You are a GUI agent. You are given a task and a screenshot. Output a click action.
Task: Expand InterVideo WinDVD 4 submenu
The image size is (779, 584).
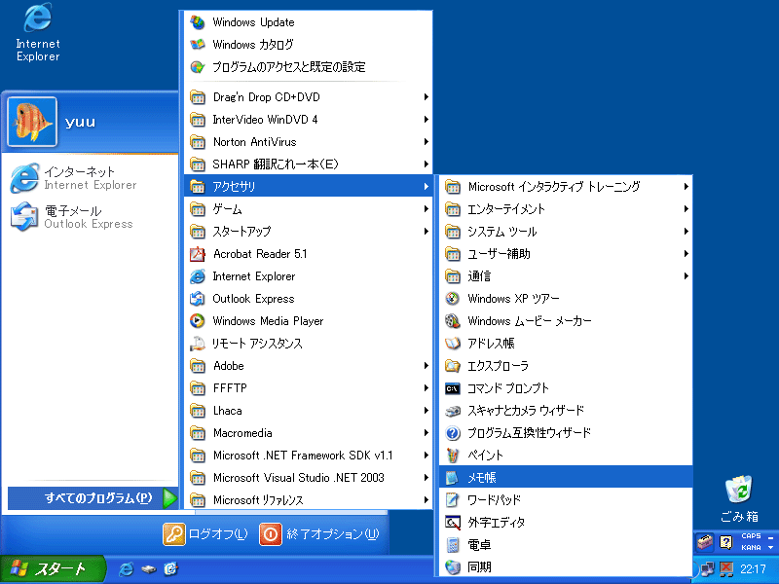(308, 119)
